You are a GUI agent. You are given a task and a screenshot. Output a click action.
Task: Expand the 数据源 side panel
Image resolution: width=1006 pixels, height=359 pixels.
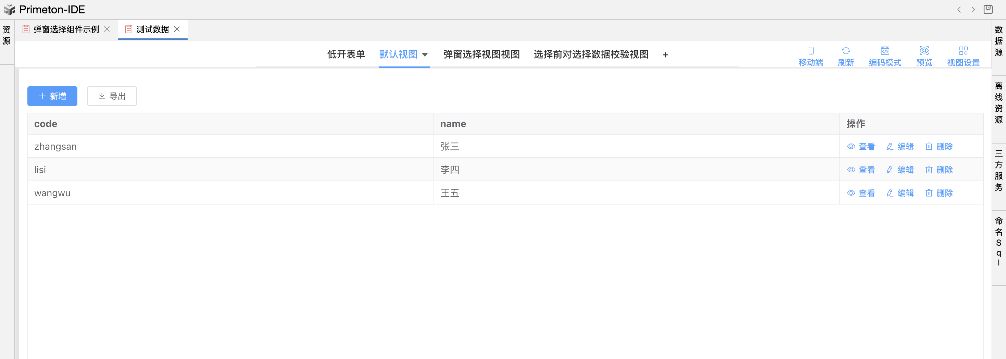click(x=998, y=41)
